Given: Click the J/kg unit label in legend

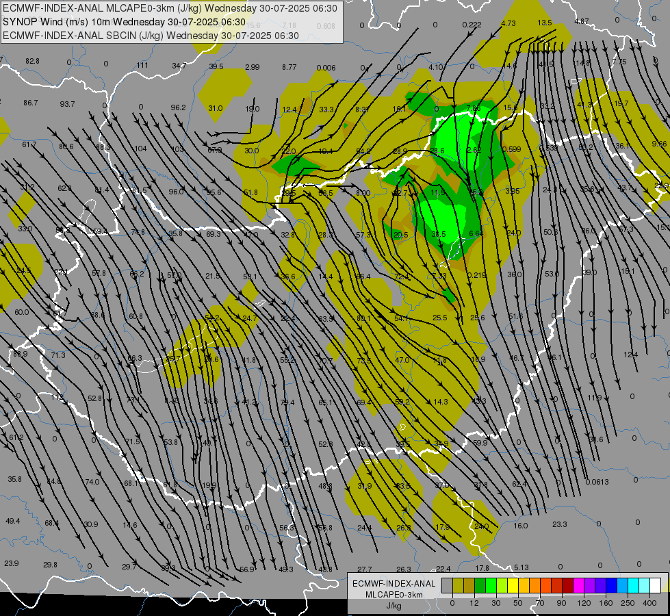Looking at the screenshot, I should 394,606.
